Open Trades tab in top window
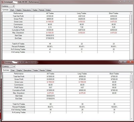The image size is (134, 122). coord(35,10)
